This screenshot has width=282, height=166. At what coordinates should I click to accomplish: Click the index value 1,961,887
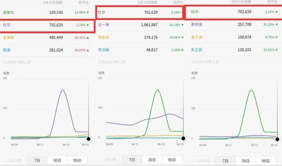point(149,25)
